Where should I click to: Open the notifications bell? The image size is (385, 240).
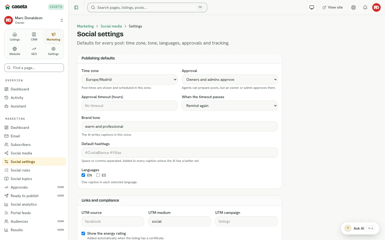365,7
